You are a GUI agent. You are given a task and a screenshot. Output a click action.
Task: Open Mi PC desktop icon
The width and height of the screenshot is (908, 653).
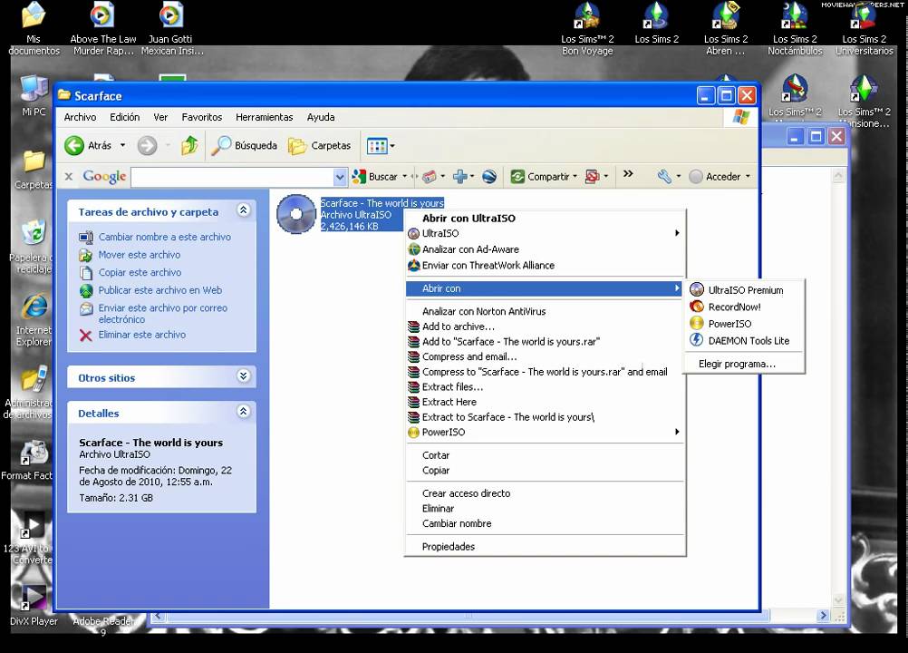(x=34, y=95)
